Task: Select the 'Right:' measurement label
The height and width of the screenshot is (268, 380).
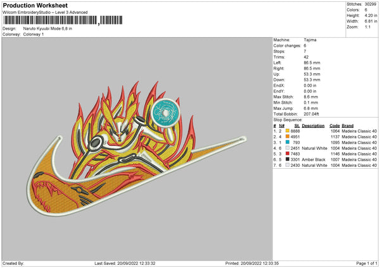Action: click(279, 68)
